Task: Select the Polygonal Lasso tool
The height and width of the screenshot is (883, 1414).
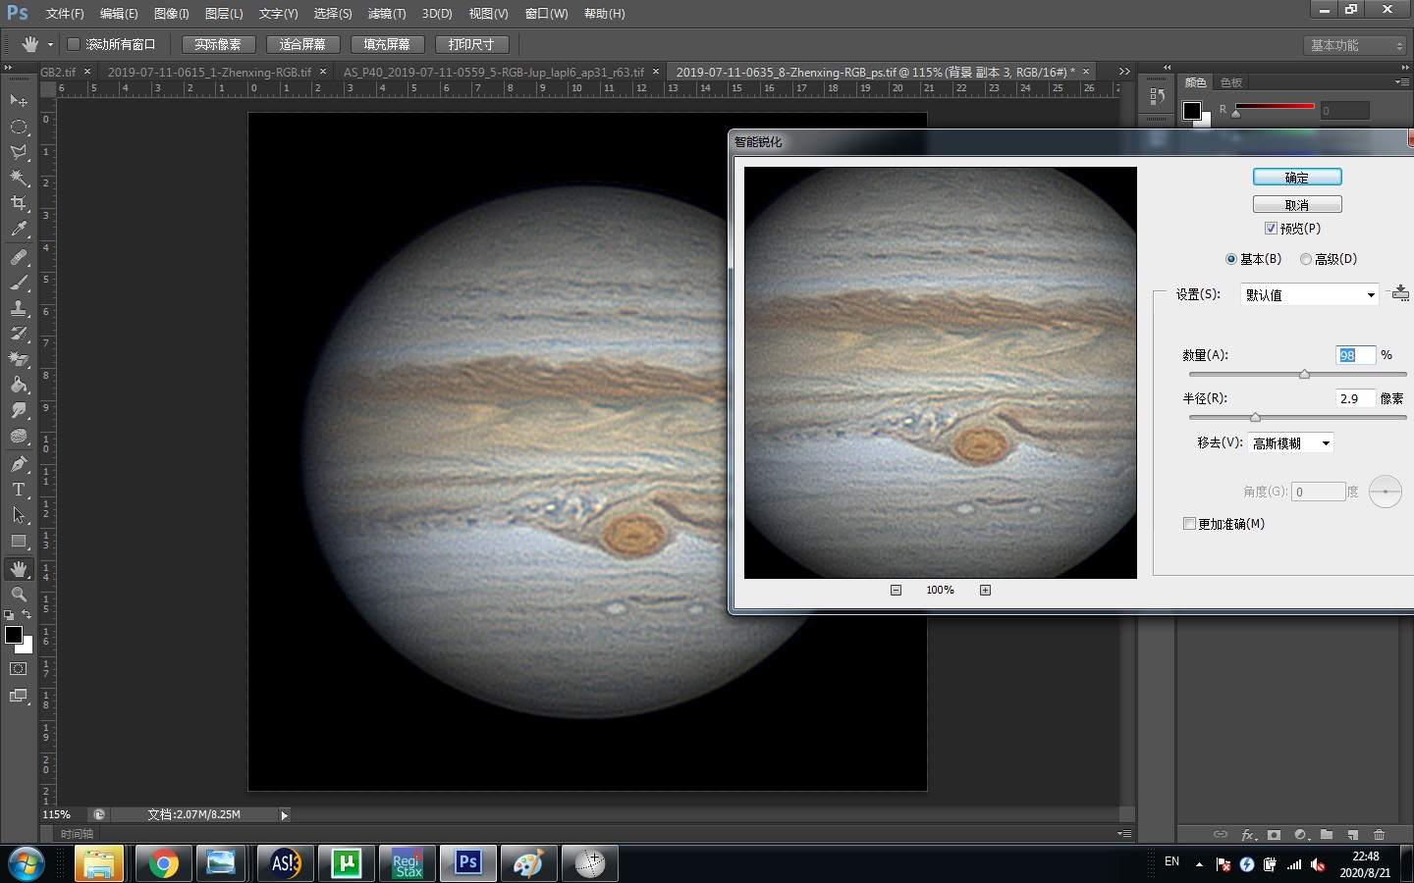Action: coord(19,152)
